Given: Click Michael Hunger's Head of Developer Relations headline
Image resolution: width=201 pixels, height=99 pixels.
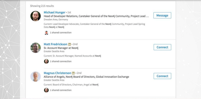Looking at the screenshot, I should coord(96,16).
